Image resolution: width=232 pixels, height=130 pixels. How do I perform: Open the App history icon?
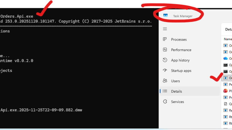[165, 60]
